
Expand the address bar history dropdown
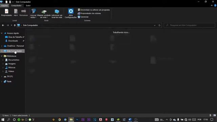point(155,25)
